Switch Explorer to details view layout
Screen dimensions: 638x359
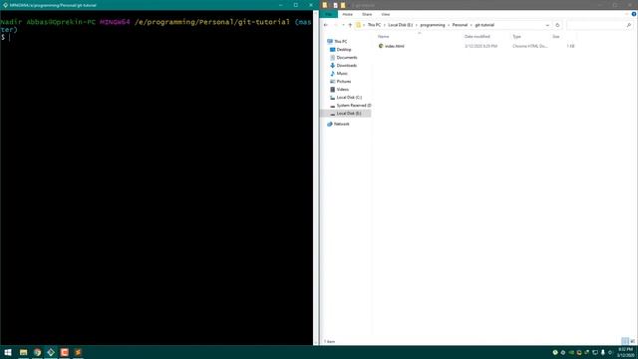tap(625, 341)
